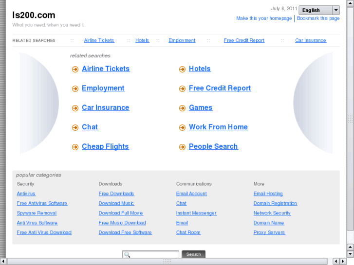Click the arrow icon beside Airline Tickets
This screenshot has height=265, width=354.
75,69
